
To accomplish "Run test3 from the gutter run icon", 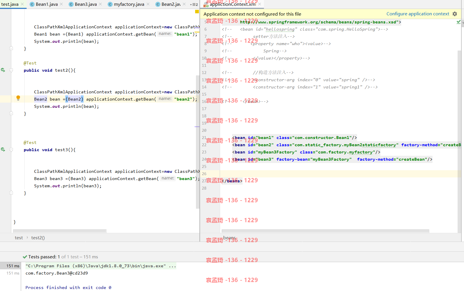I will coord(3,150).
